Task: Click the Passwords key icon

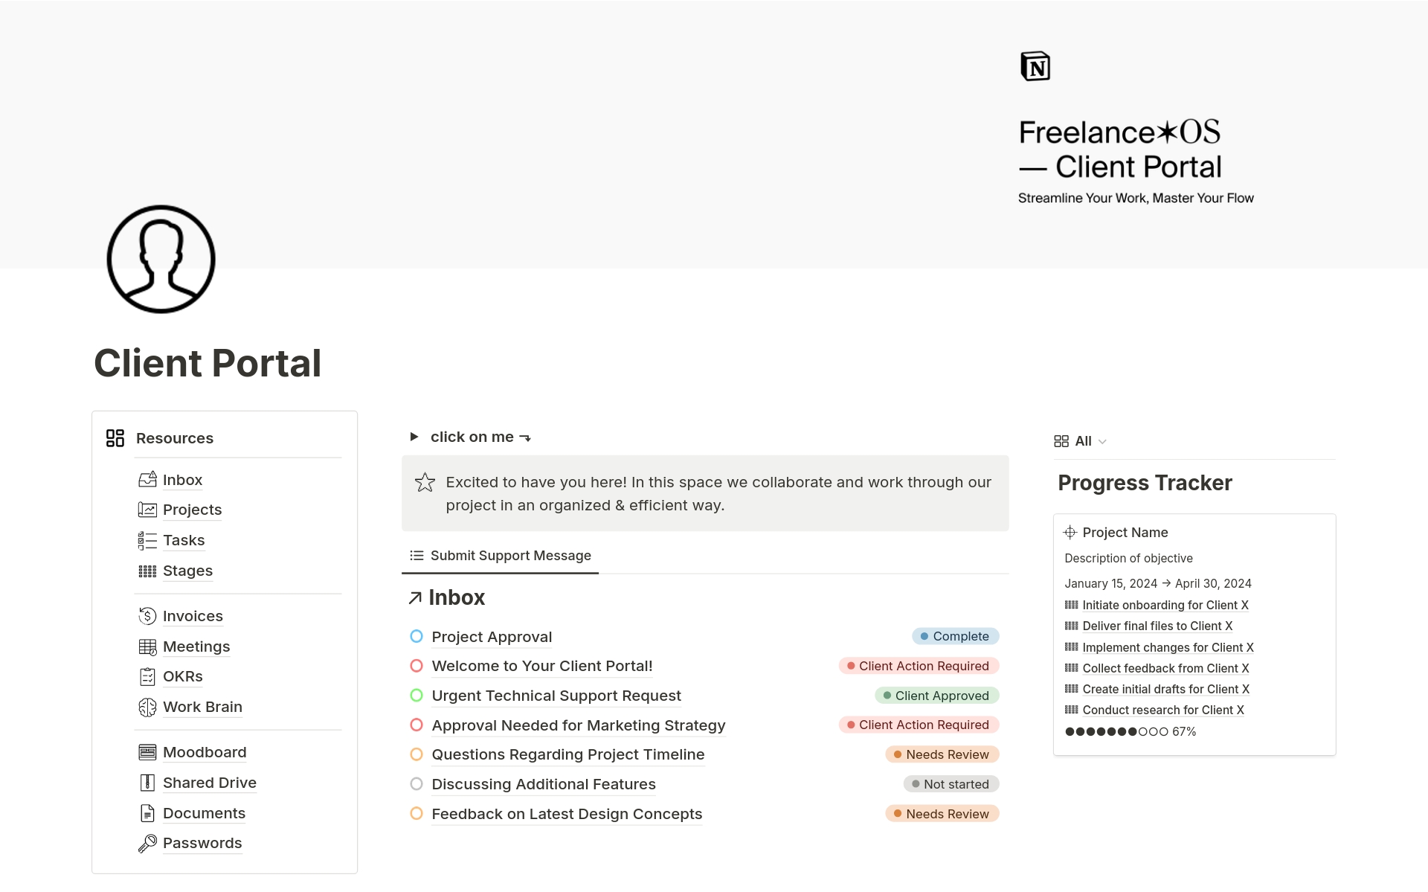Action: coord(147,843)
